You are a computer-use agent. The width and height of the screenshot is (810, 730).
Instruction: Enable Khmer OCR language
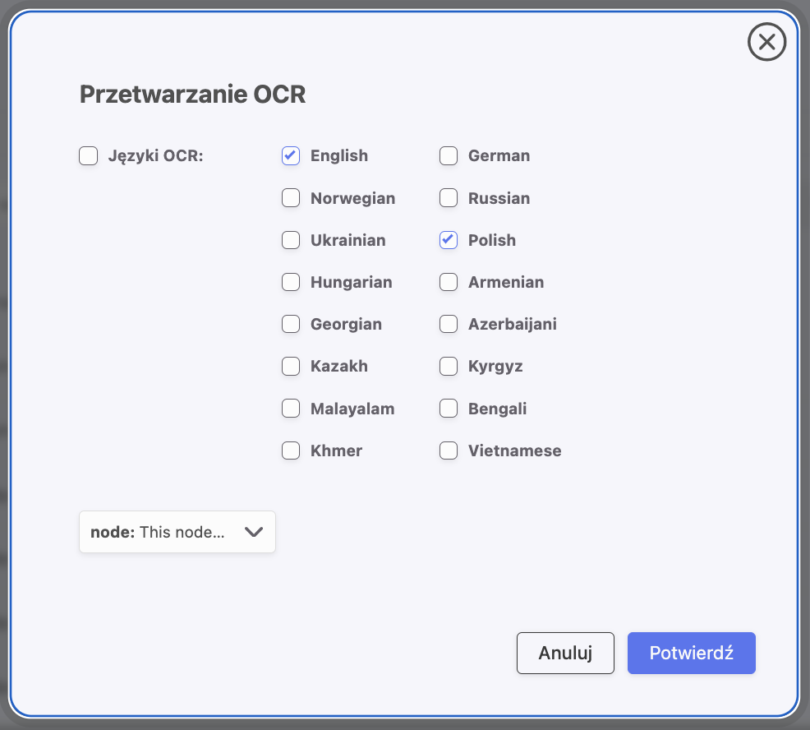click(x=291, y=450)
